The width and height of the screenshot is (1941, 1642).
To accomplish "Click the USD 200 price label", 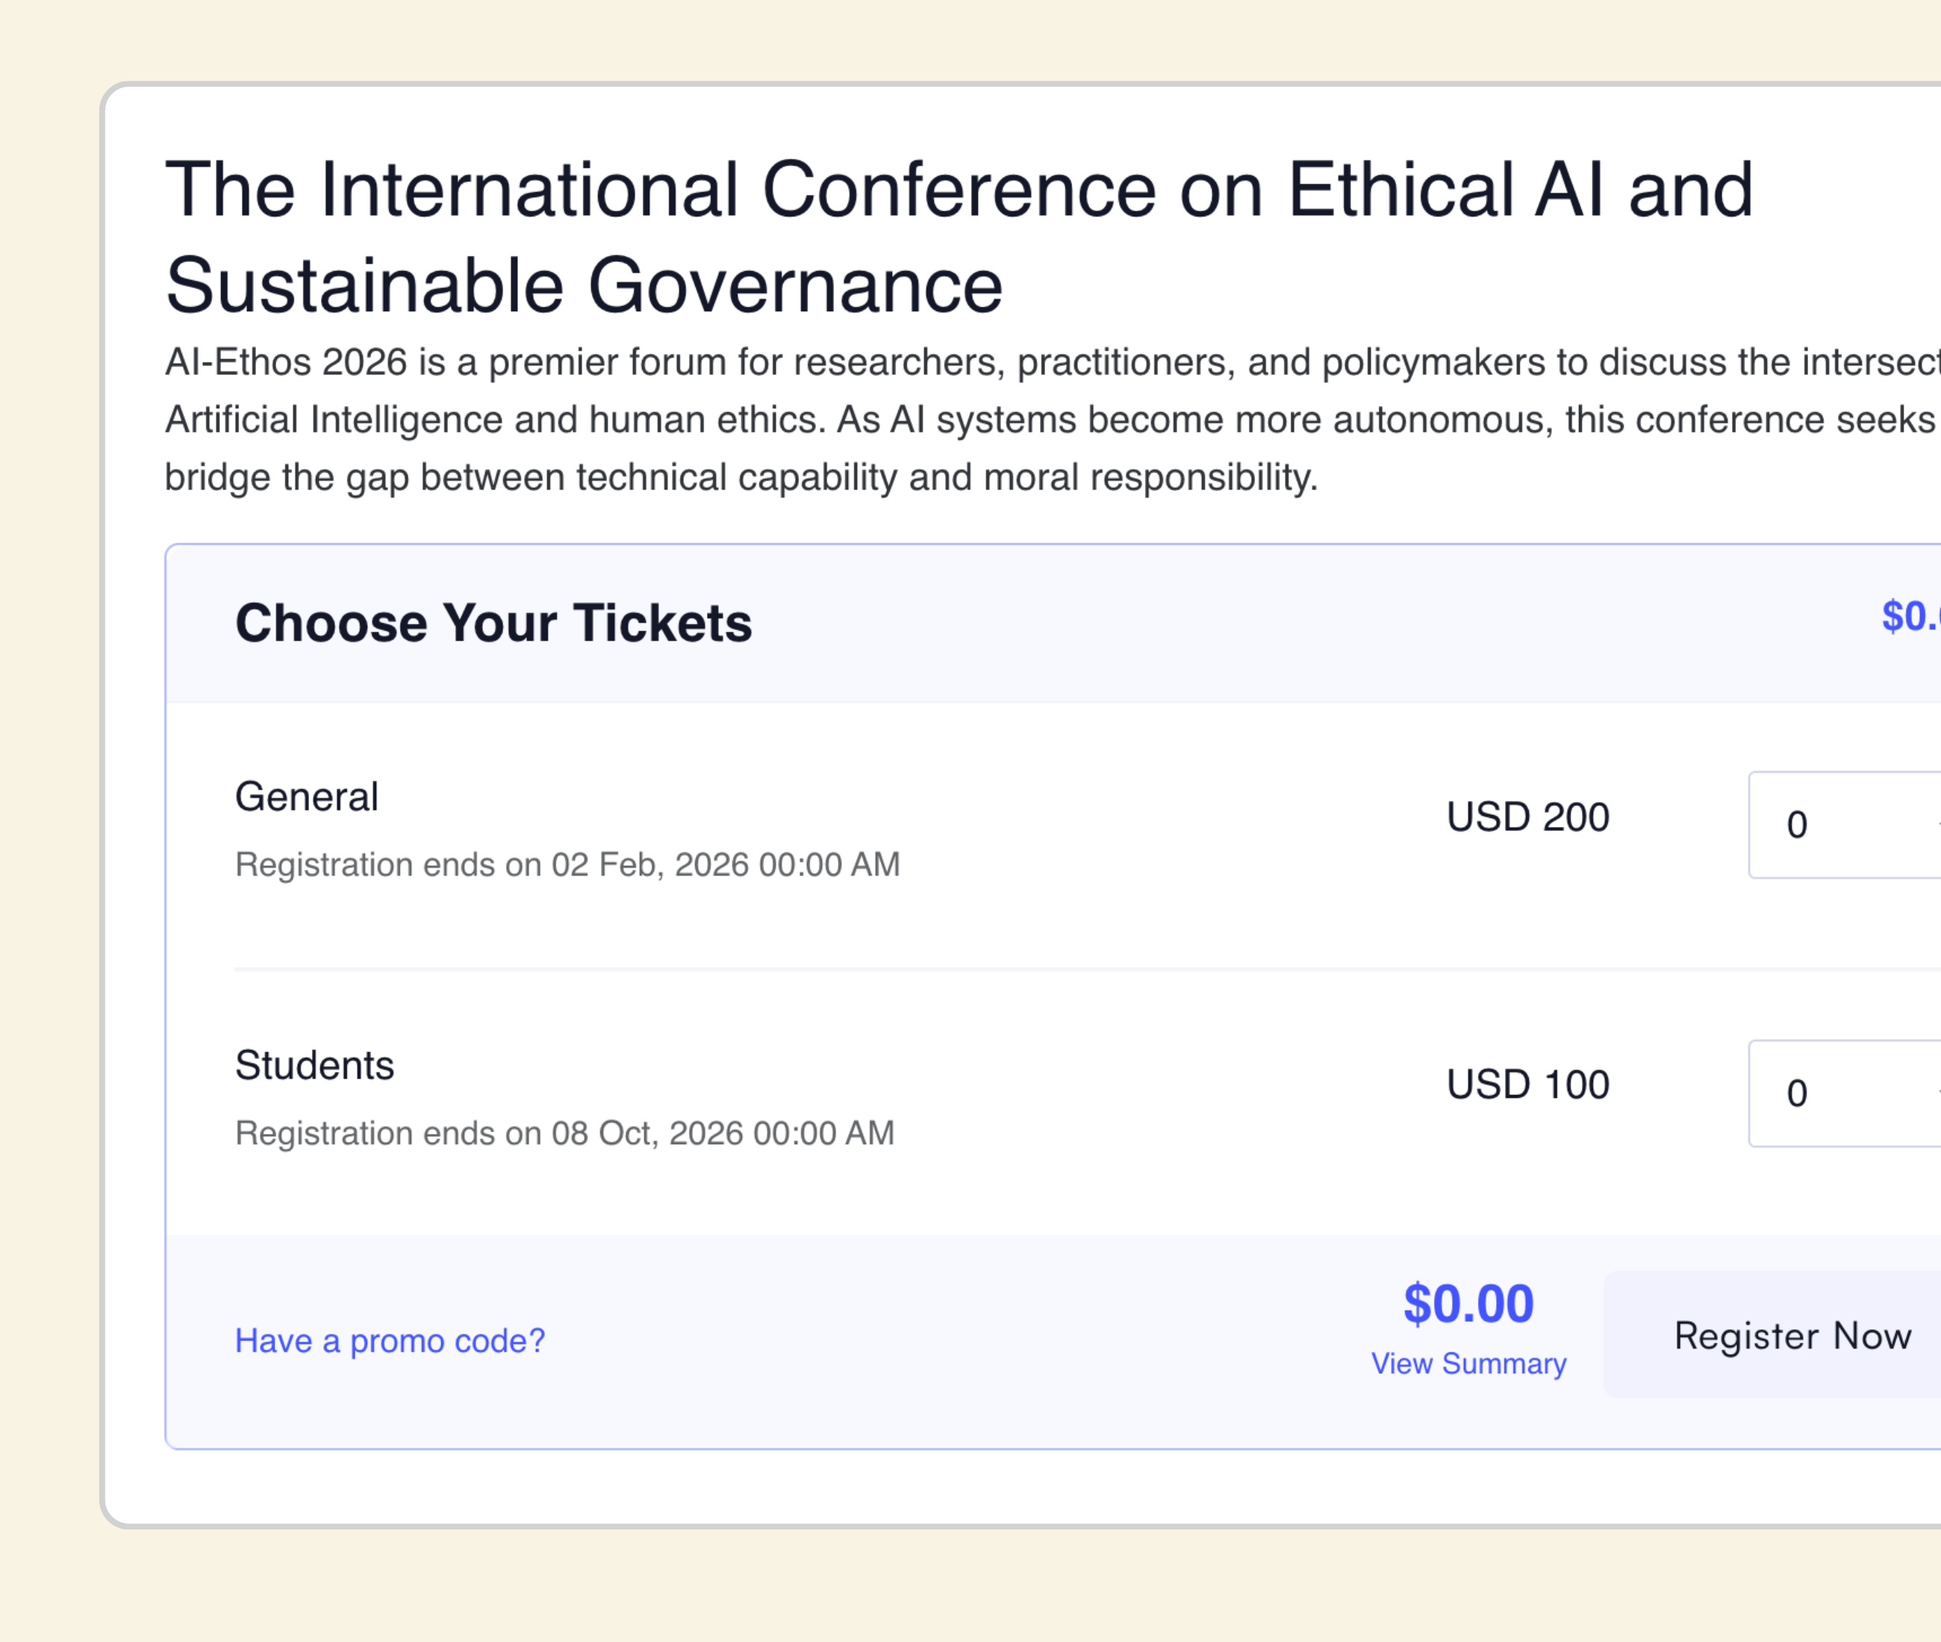I will (x=1527, y=817).
